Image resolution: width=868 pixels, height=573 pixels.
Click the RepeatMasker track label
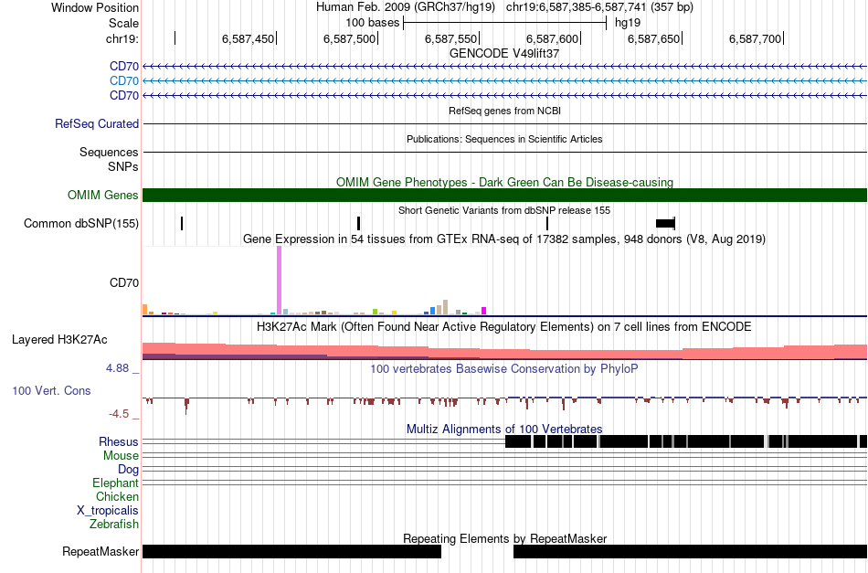coord(101,551)
